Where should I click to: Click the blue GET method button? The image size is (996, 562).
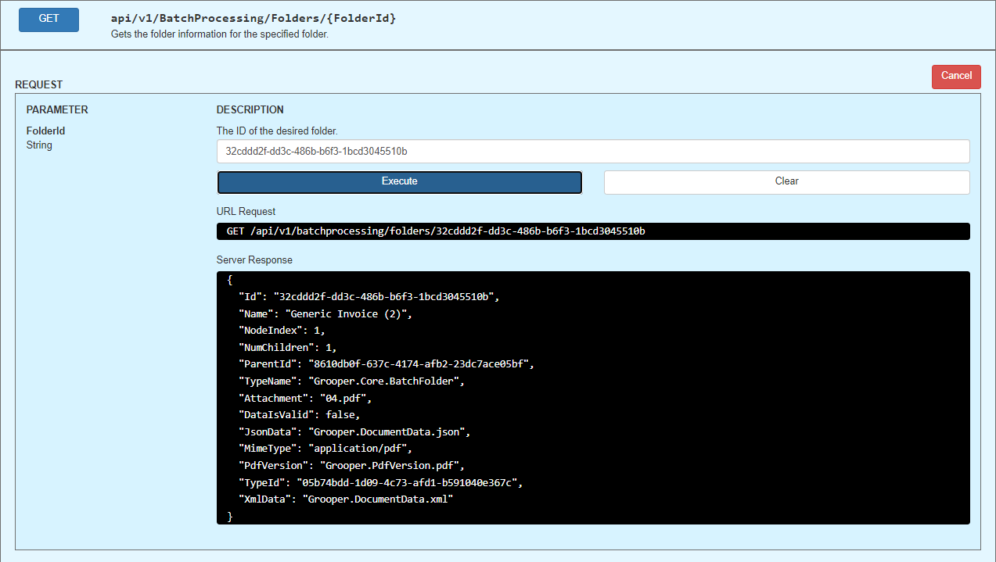click(49, 19)
